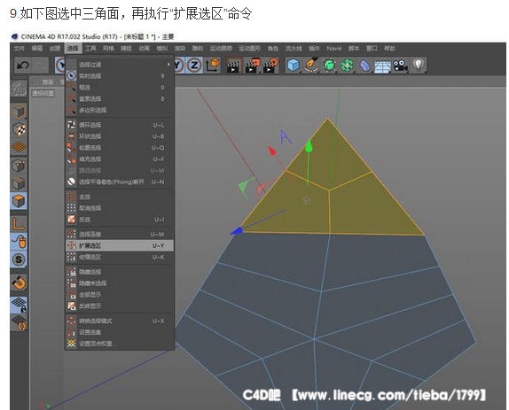
Task: Click the Render View clapperboard icon
Action: pyautogui.click(x=234, y=66)
